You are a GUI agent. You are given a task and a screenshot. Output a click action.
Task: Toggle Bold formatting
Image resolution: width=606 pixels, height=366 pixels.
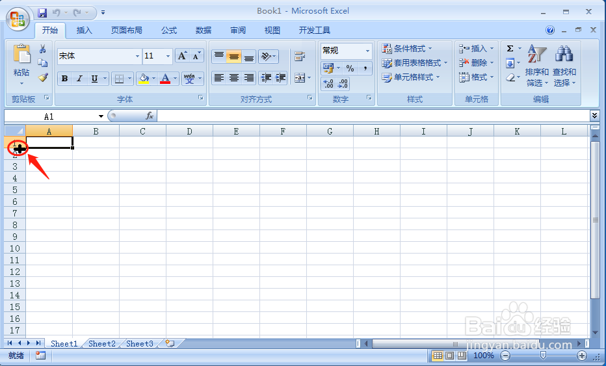point(64,79)
